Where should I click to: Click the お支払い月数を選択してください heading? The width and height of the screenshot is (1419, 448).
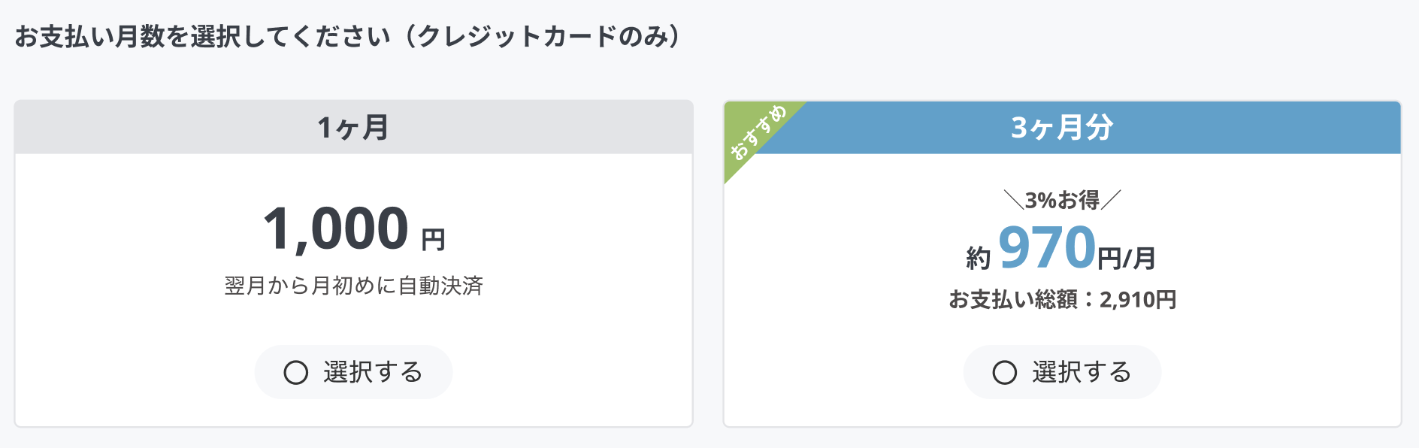click(203, 36)
